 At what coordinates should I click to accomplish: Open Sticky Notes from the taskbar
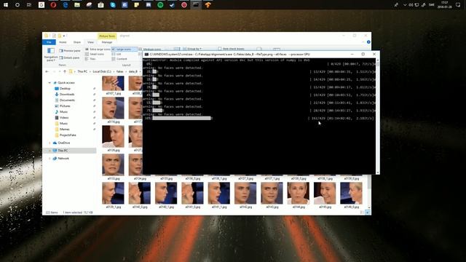[x=136, y=5]
